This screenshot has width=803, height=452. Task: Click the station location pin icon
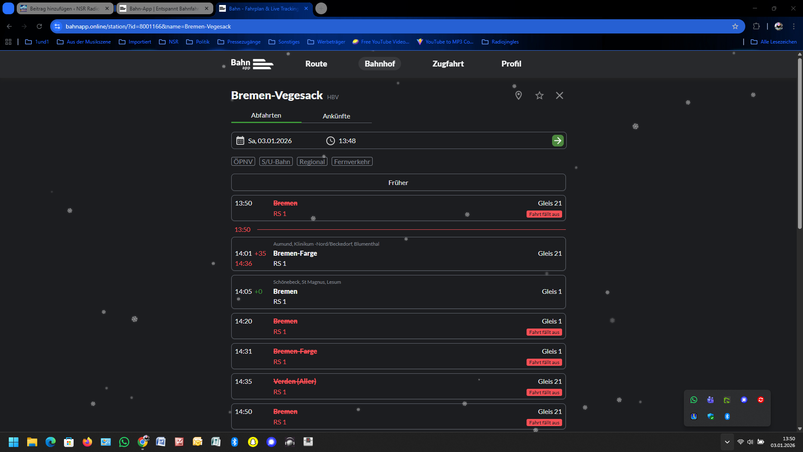click(518, 95)
